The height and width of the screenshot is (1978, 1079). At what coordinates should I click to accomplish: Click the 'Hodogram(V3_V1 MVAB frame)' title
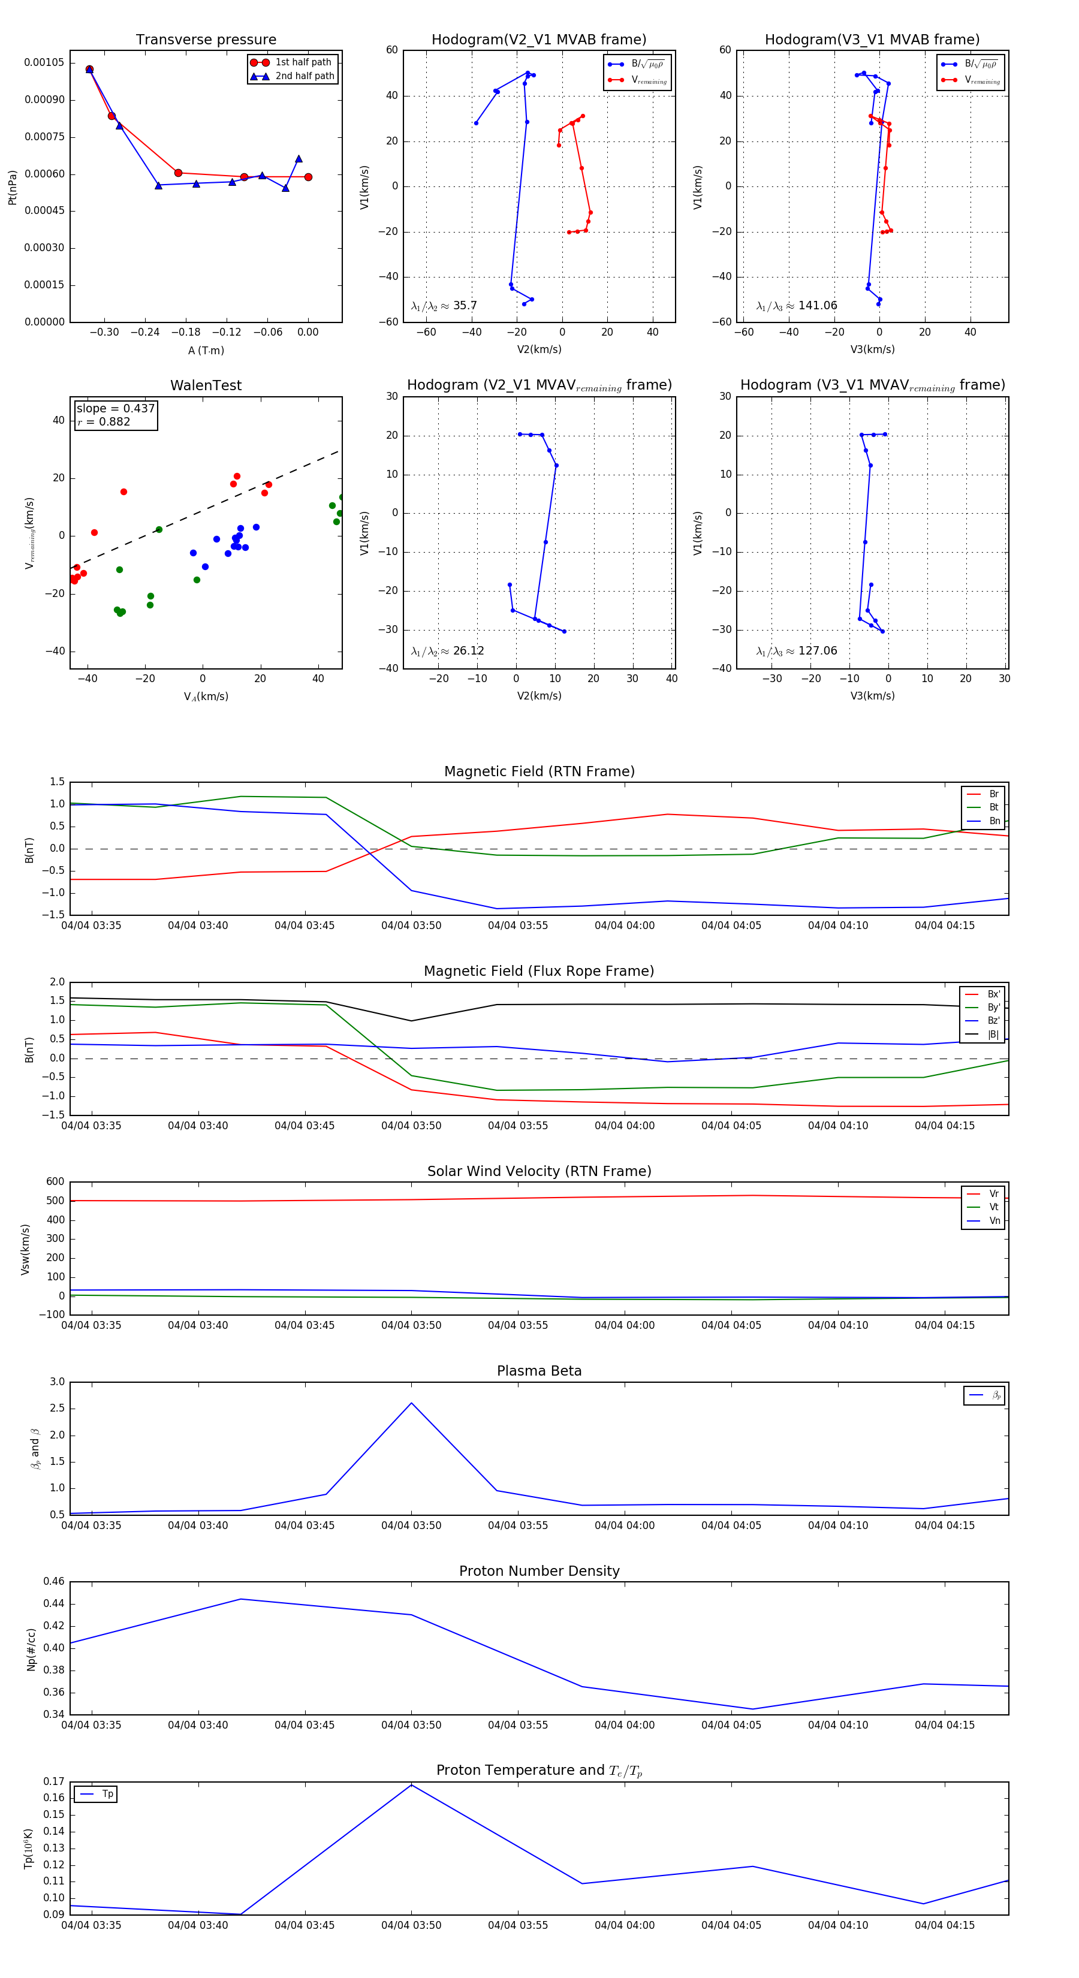tap(872, 39)
